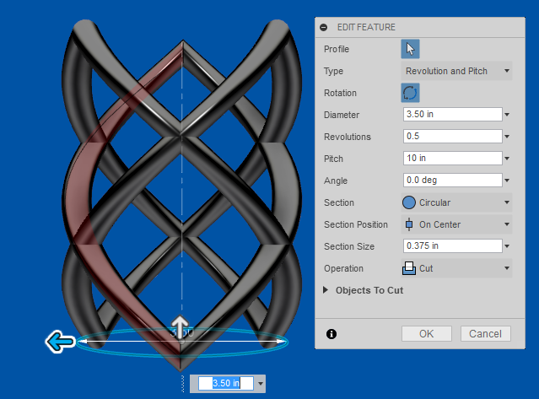The height and width of the screenshot is (399, 539).
Task: Click the Section Size input field 0.375 in
Action: (x=452, y=245)
